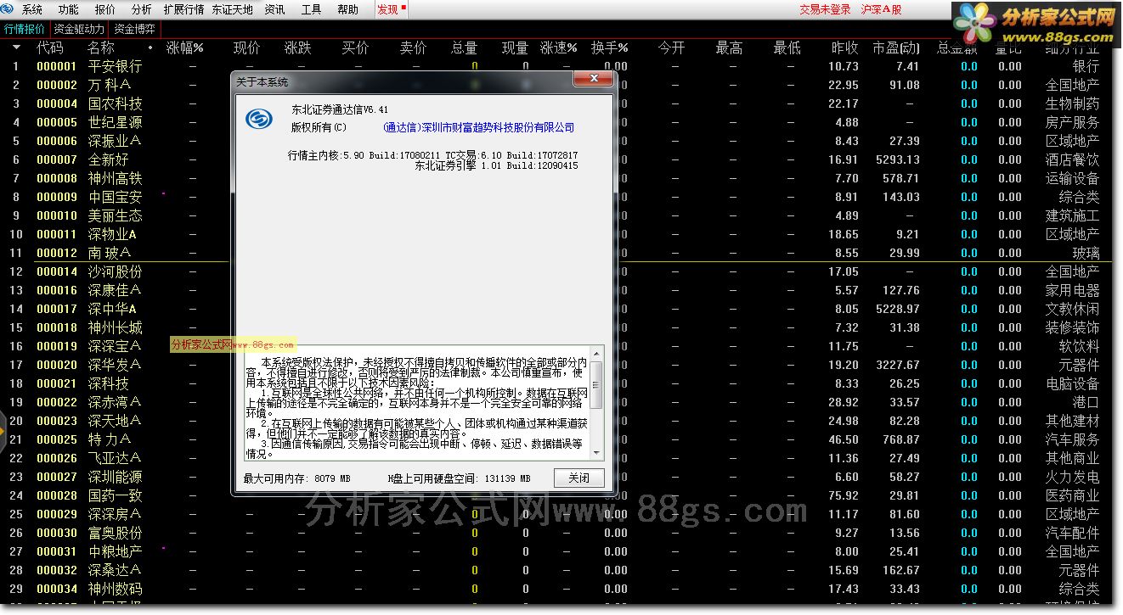
Task: Close the 关于本系统 dialog with X button
Action: (593, 80)
